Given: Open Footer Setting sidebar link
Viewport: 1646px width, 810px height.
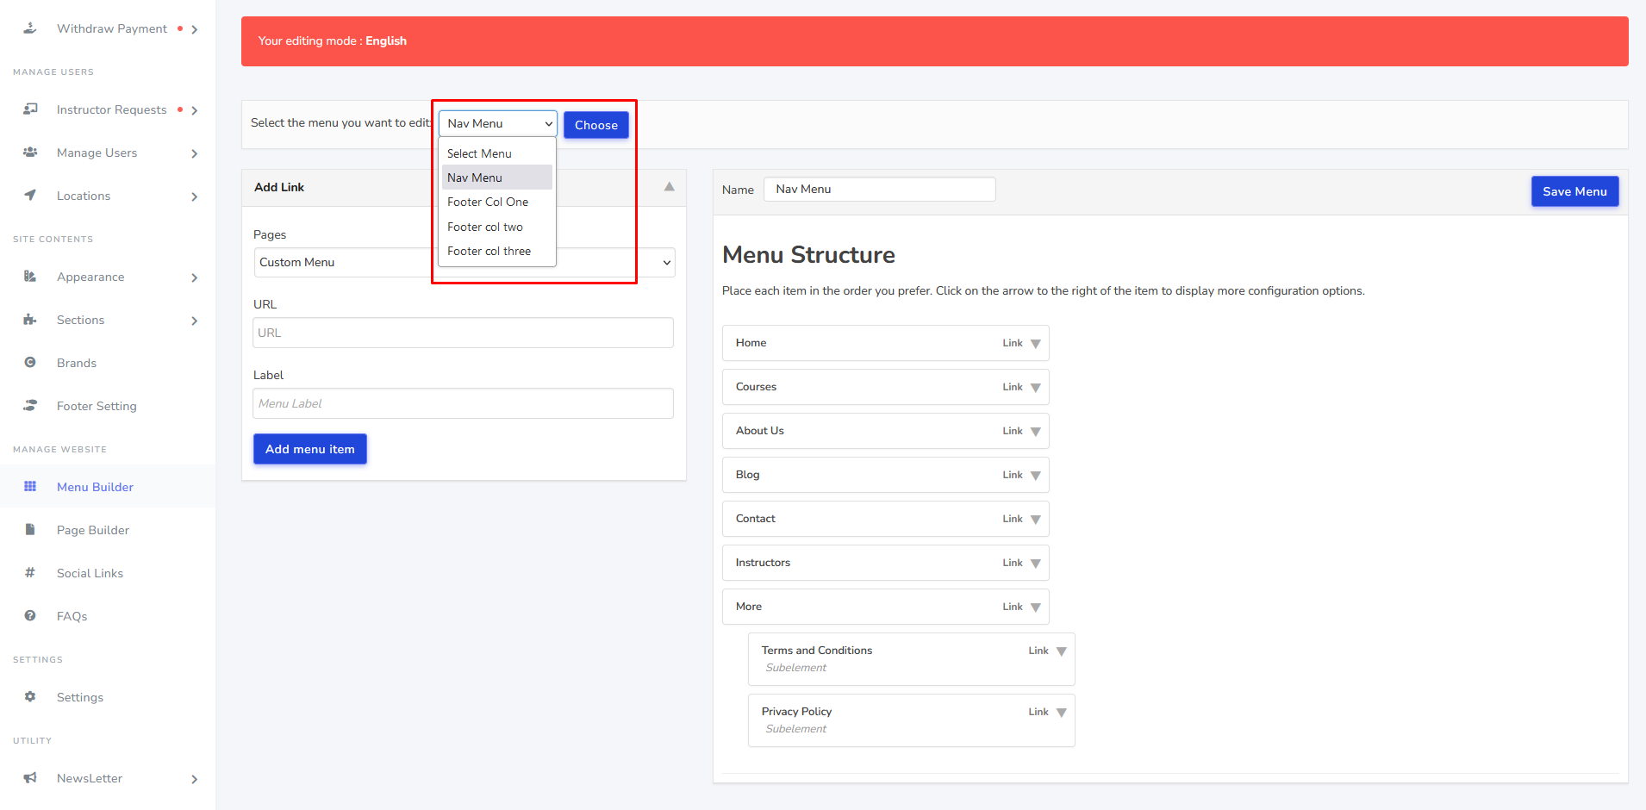Looking at the screenshot, I should coord(97,406).
